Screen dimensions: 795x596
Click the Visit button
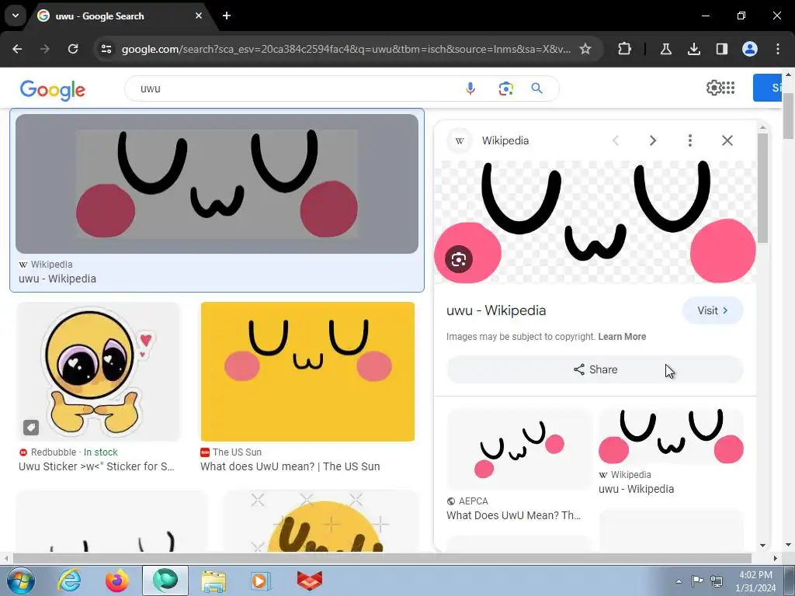[713, 310]
